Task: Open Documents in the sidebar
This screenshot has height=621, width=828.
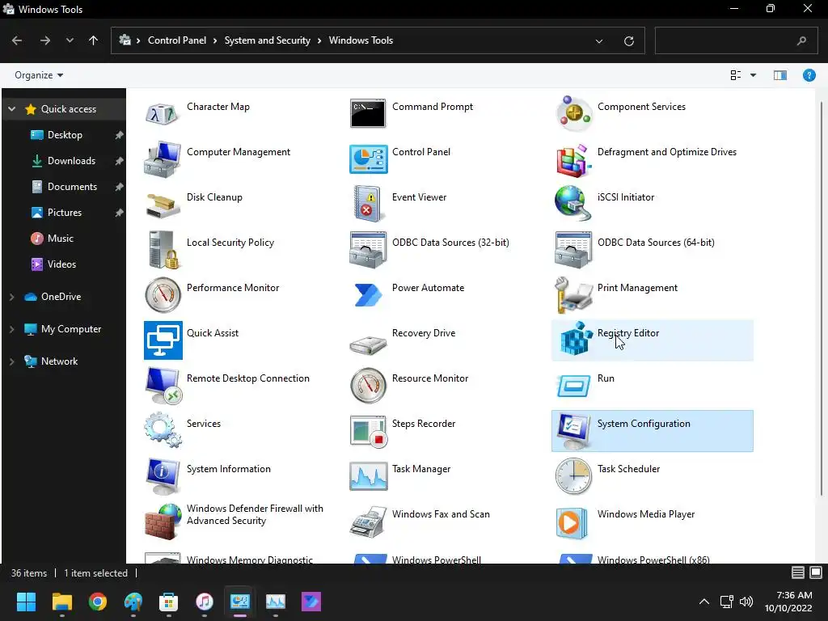Action: point(72,187)
